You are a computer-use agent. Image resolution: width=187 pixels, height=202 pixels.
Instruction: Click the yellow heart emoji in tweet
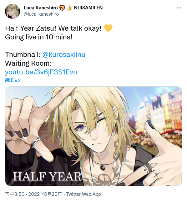point(108,28)
